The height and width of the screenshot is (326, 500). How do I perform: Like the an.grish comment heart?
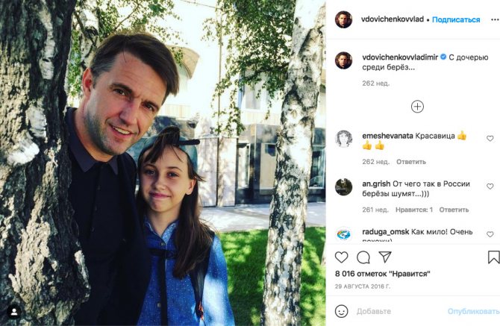click(490, 186)
